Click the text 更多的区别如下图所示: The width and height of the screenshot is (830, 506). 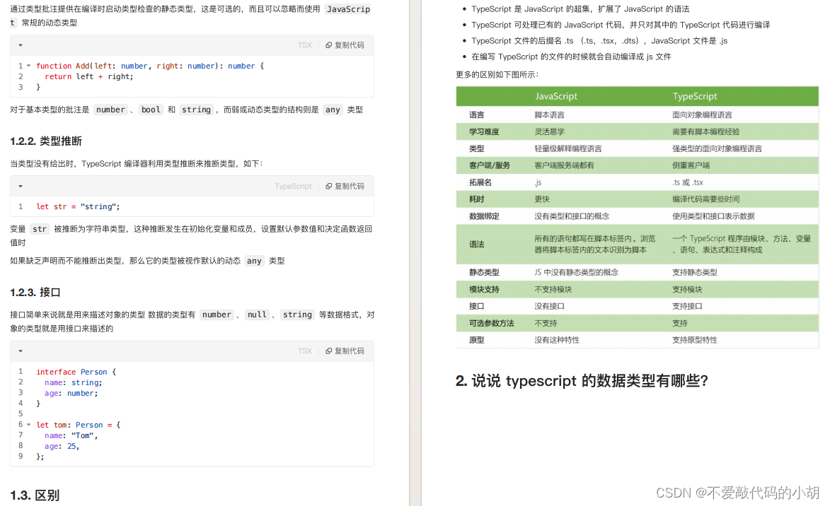click(497, 74)
